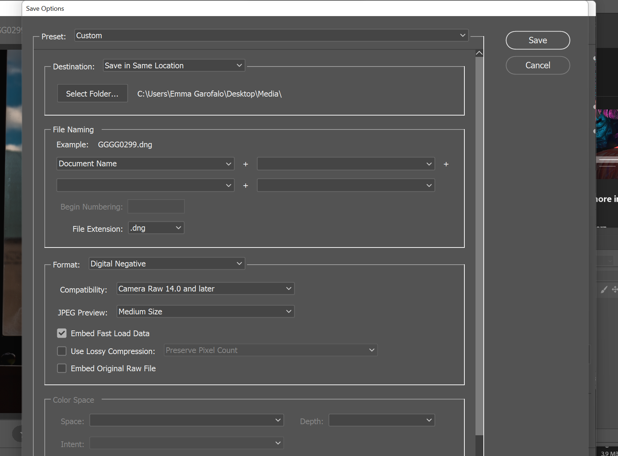Click the plus sign at end of first naming row

click(446, 164)
